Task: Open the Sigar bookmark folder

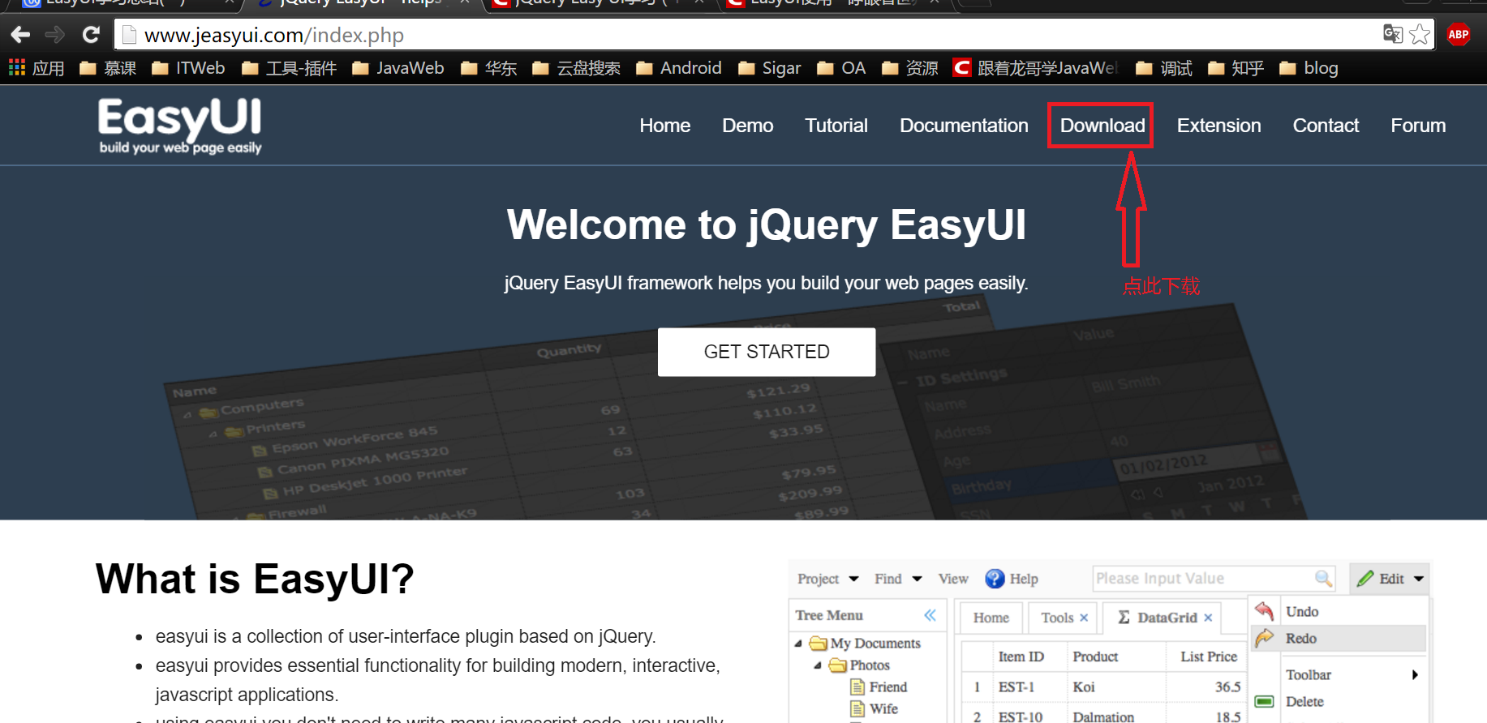Action: (x=770, y=68)
